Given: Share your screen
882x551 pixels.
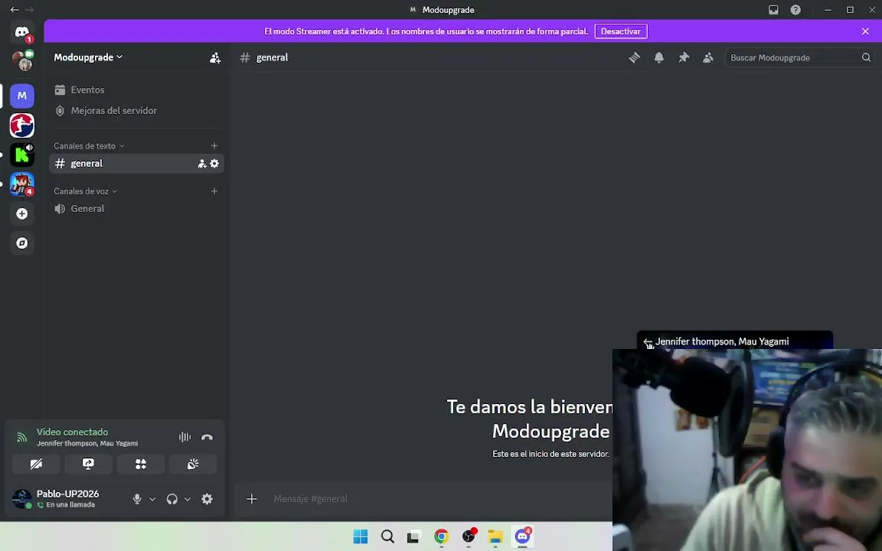Looking at the screenshot, I should [x=88, y=464].
